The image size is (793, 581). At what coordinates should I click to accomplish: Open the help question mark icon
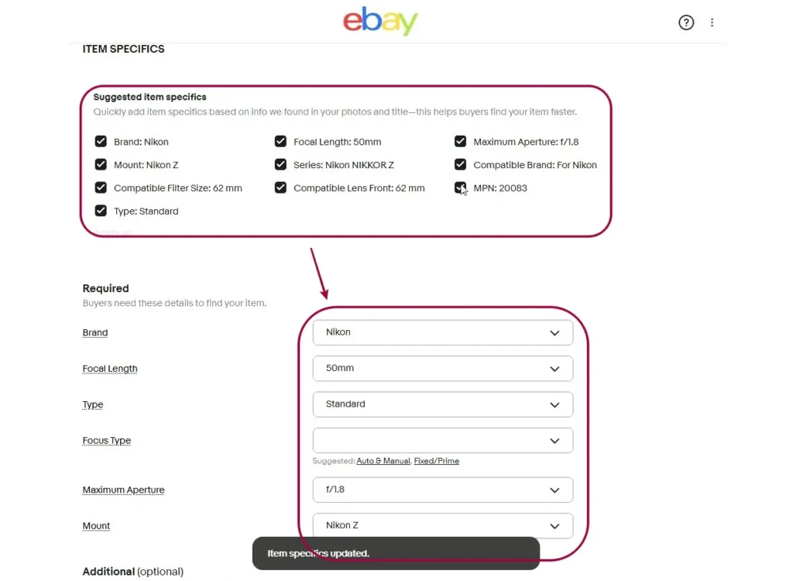[x=686, y=22]
